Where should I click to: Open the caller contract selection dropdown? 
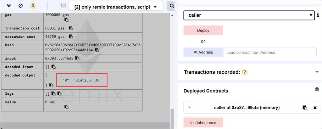pyautogui.click(x=249, y=15)
